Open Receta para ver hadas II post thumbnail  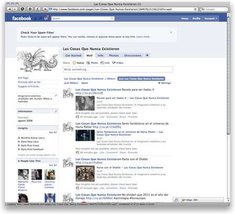tap(85, 103)
